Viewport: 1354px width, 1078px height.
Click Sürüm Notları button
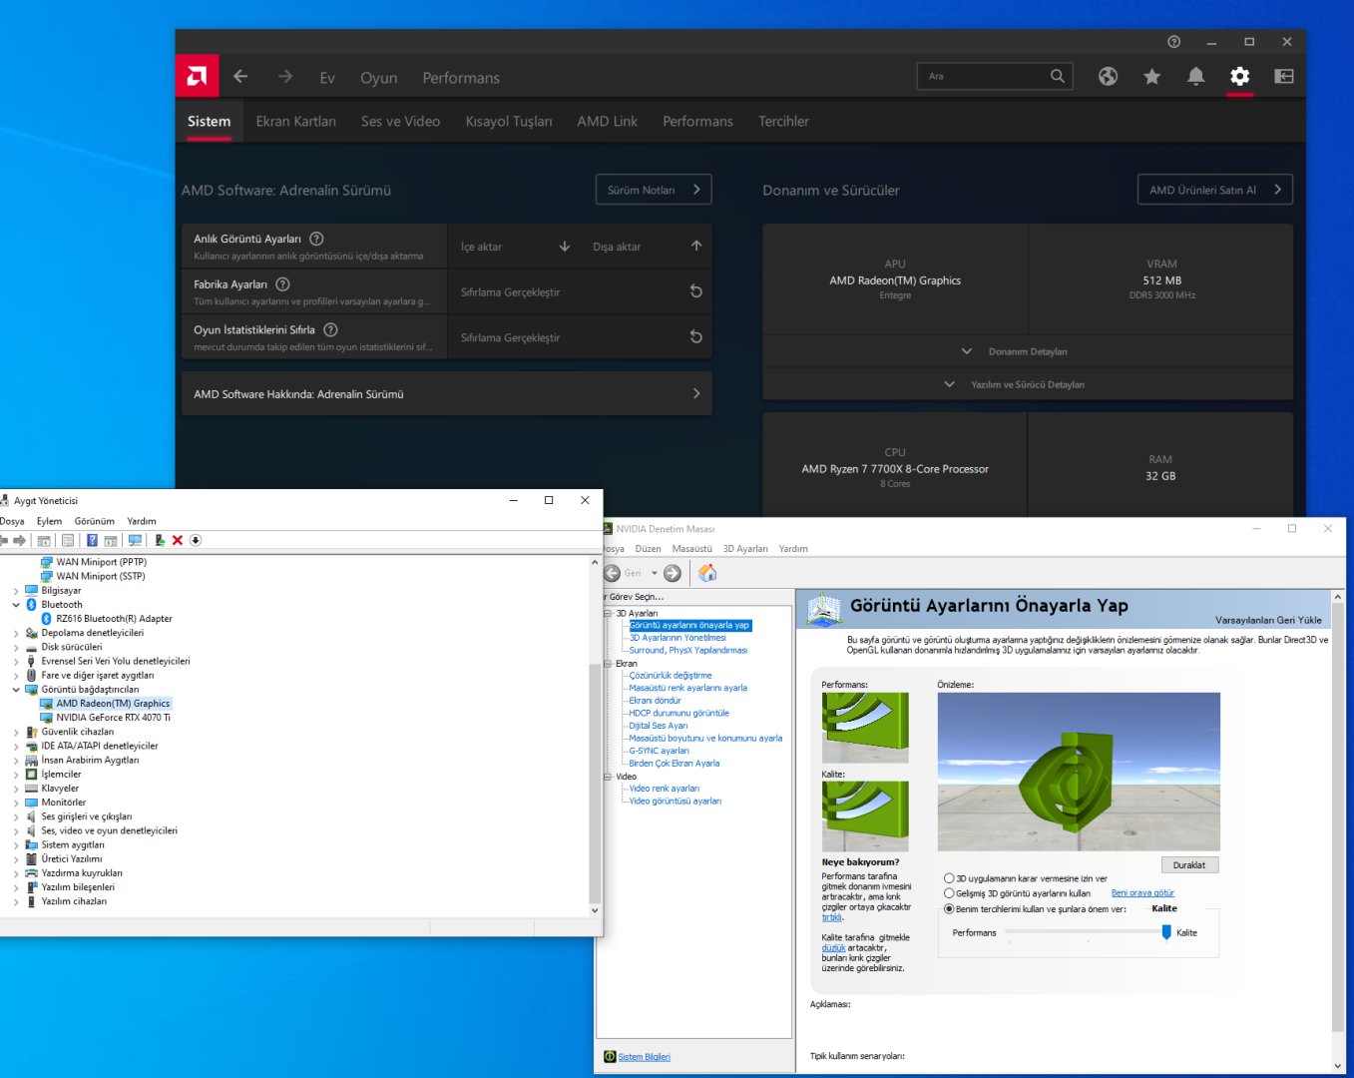[x=654, y=190]
